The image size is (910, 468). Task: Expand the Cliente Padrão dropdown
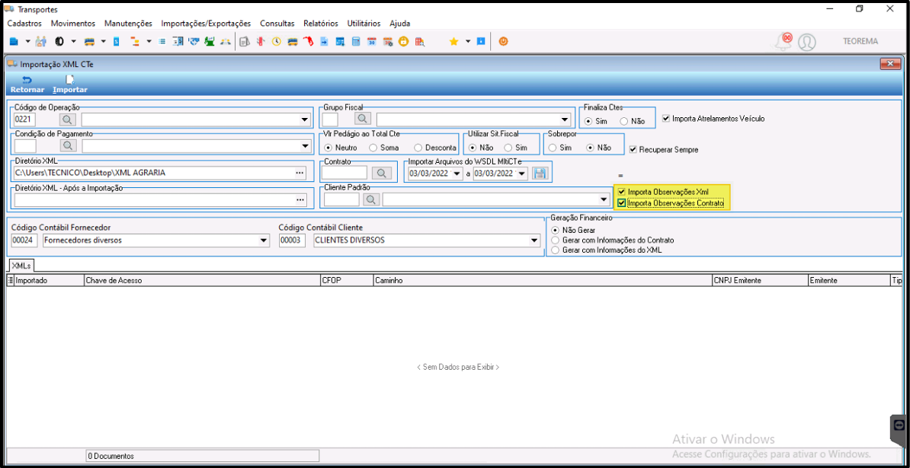[x=604, y=200]
